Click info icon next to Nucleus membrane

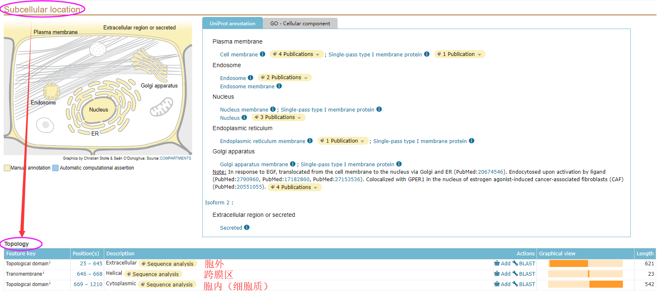pos(273,109)
